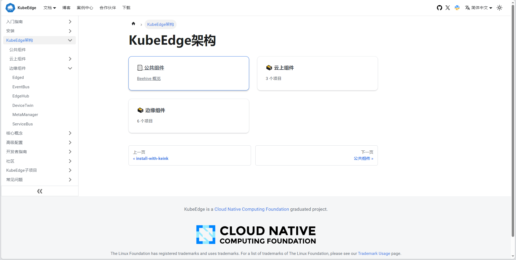516x260 pixels.
Task: Open the Beehive 概览 link
Action: click(x=149, y=78)
